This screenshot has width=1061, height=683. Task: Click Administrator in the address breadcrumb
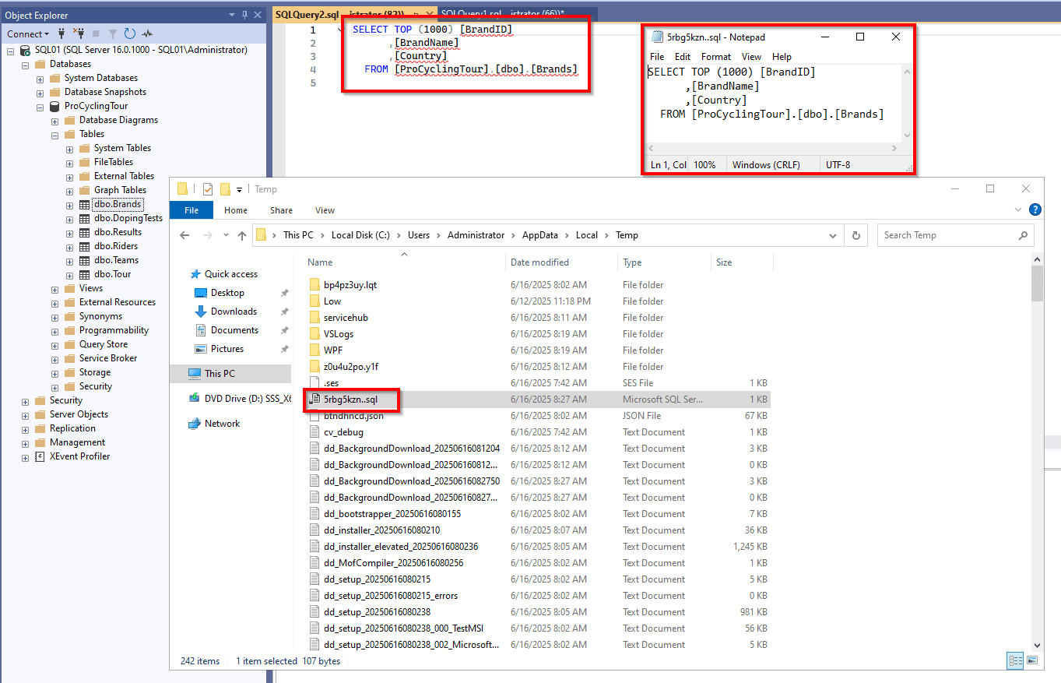click(x=477, y=235)
